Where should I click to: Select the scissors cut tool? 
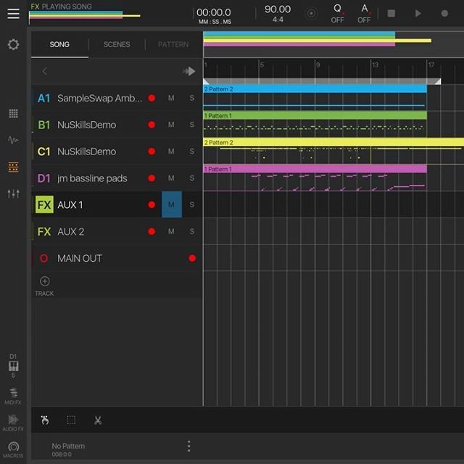[x=98, y=420]
